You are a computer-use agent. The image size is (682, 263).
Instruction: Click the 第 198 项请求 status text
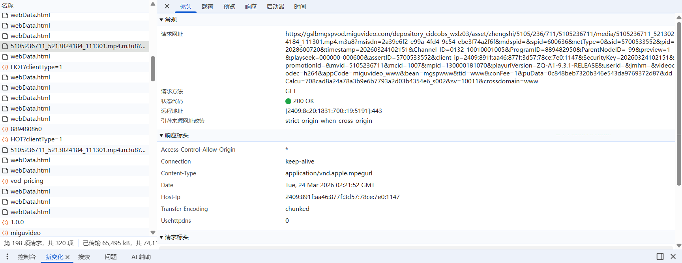[x=24, y=243]
